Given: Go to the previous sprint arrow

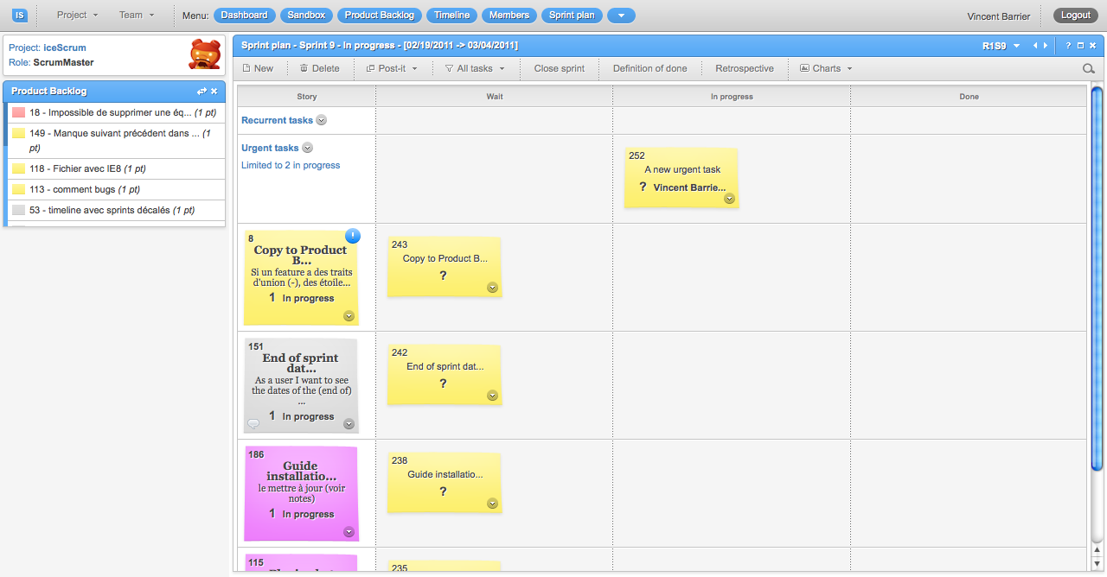Looking at the screenshot, I should click(1035, 46).
